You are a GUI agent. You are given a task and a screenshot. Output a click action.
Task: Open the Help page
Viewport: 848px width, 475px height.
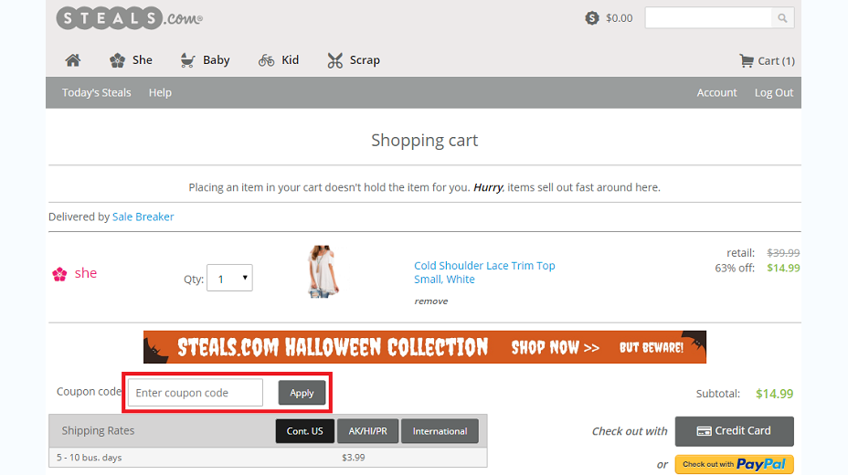160,92
